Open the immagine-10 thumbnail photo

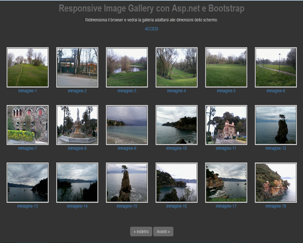pyautogui.click(x=176, y=125)
